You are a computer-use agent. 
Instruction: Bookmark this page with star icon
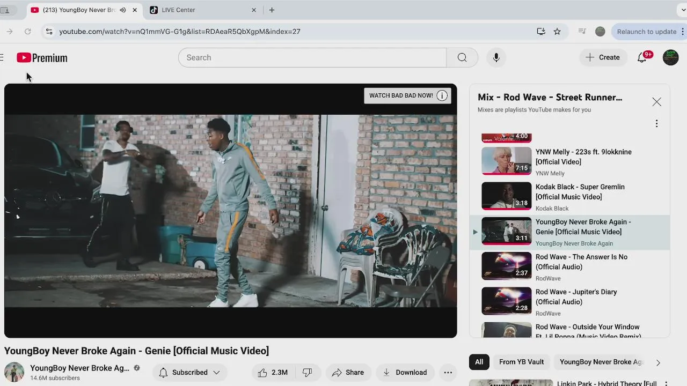(x=557, y=32)
